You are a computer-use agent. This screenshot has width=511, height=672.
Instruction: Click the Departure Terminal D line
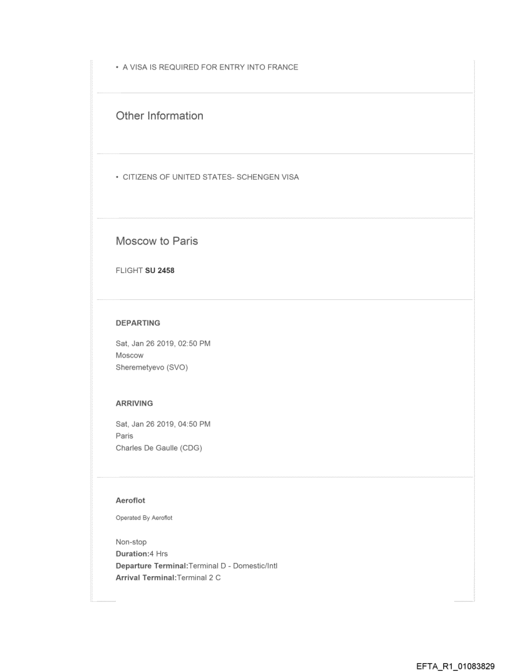197,566
